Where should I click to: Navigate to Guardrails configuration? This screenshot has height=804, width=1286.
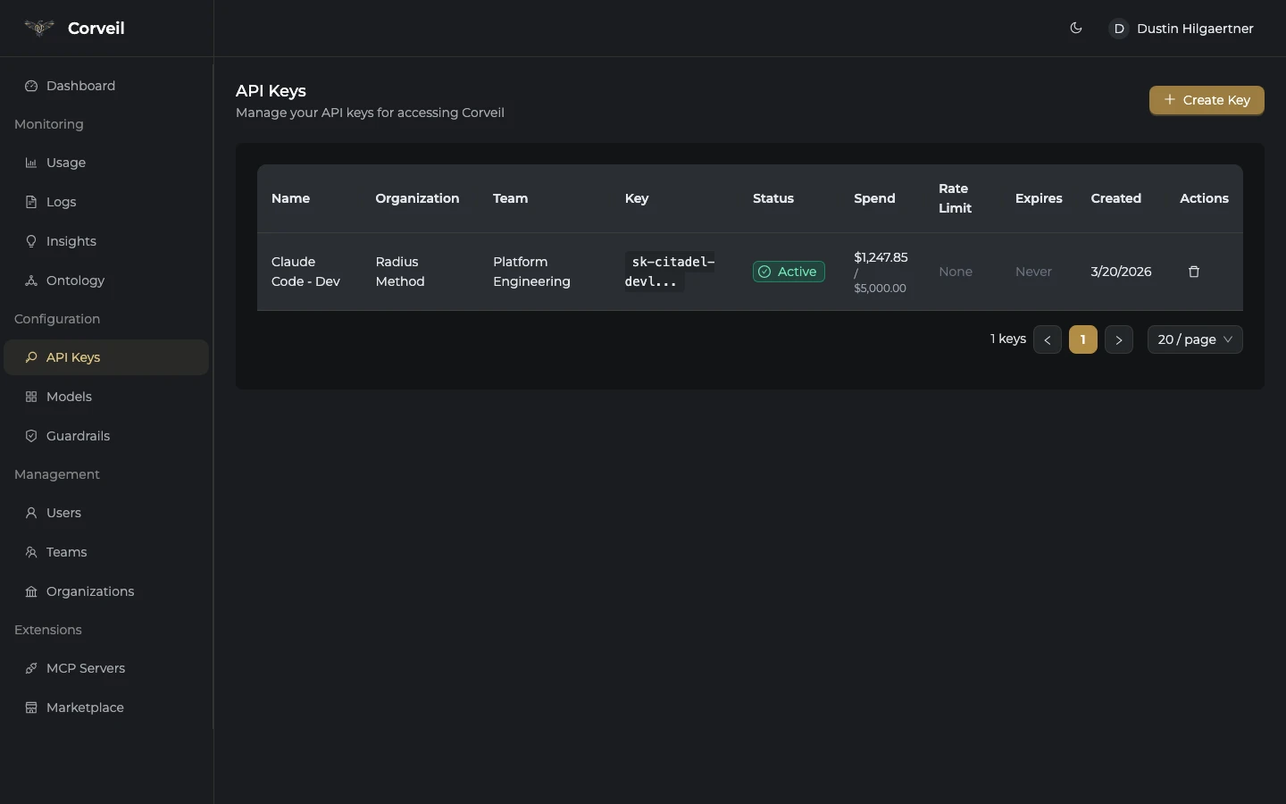(x=78, y=436)
